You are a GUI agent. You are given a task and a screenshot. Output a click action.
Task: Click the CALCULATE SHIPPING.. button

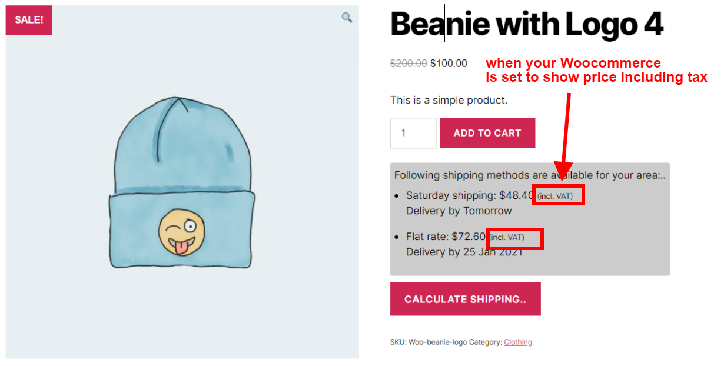(x=465, y=299)
